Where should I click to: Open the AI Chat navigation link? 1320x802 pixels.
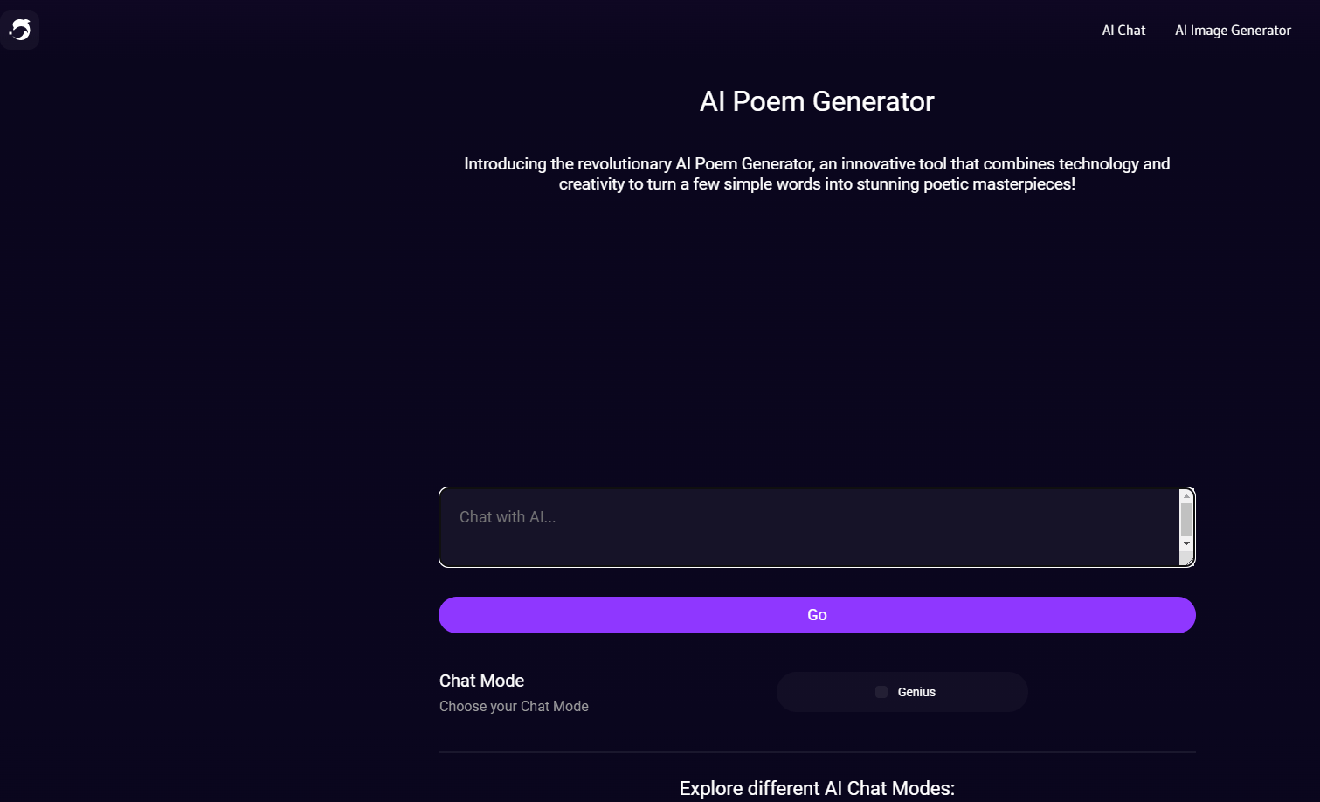pos(1123,31)
